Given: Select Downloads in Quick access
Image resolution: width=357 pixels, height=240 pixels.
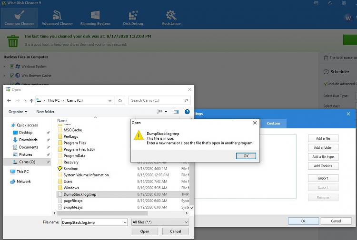Looking at the screenshot, I should [28, 140].
